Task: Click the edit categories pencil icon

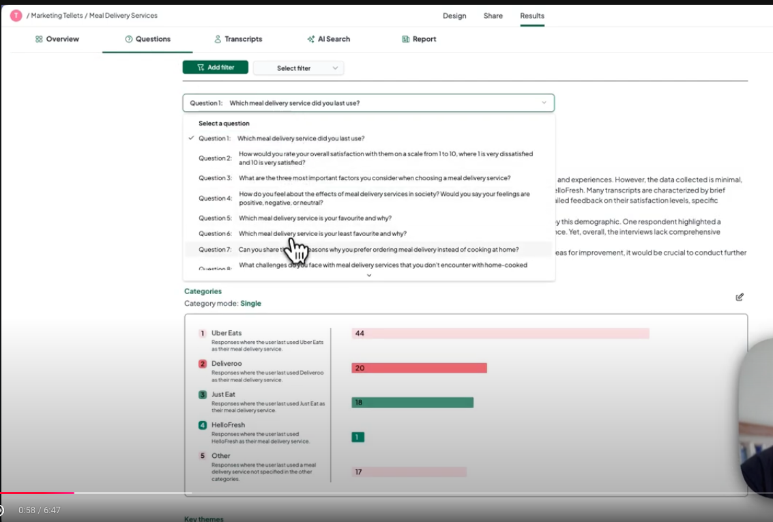Action: 740,297
